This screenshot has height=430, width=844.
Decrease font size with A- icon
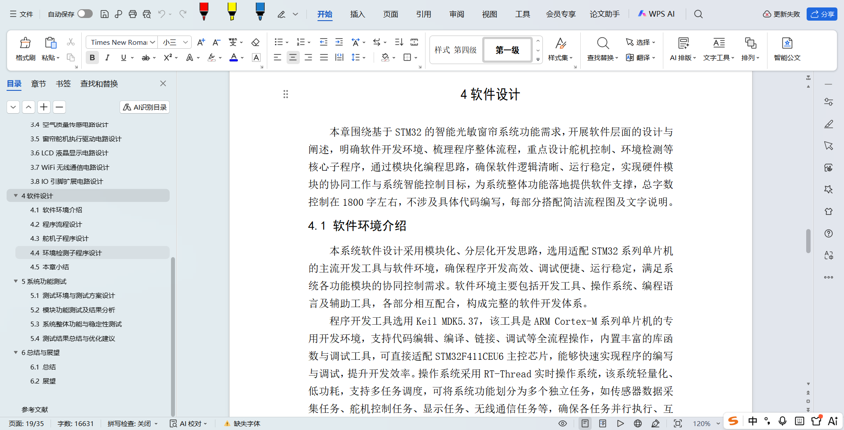(216, 42)
